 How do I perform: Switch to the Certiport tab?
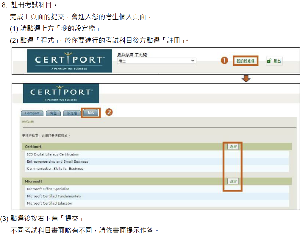(32, 113)
